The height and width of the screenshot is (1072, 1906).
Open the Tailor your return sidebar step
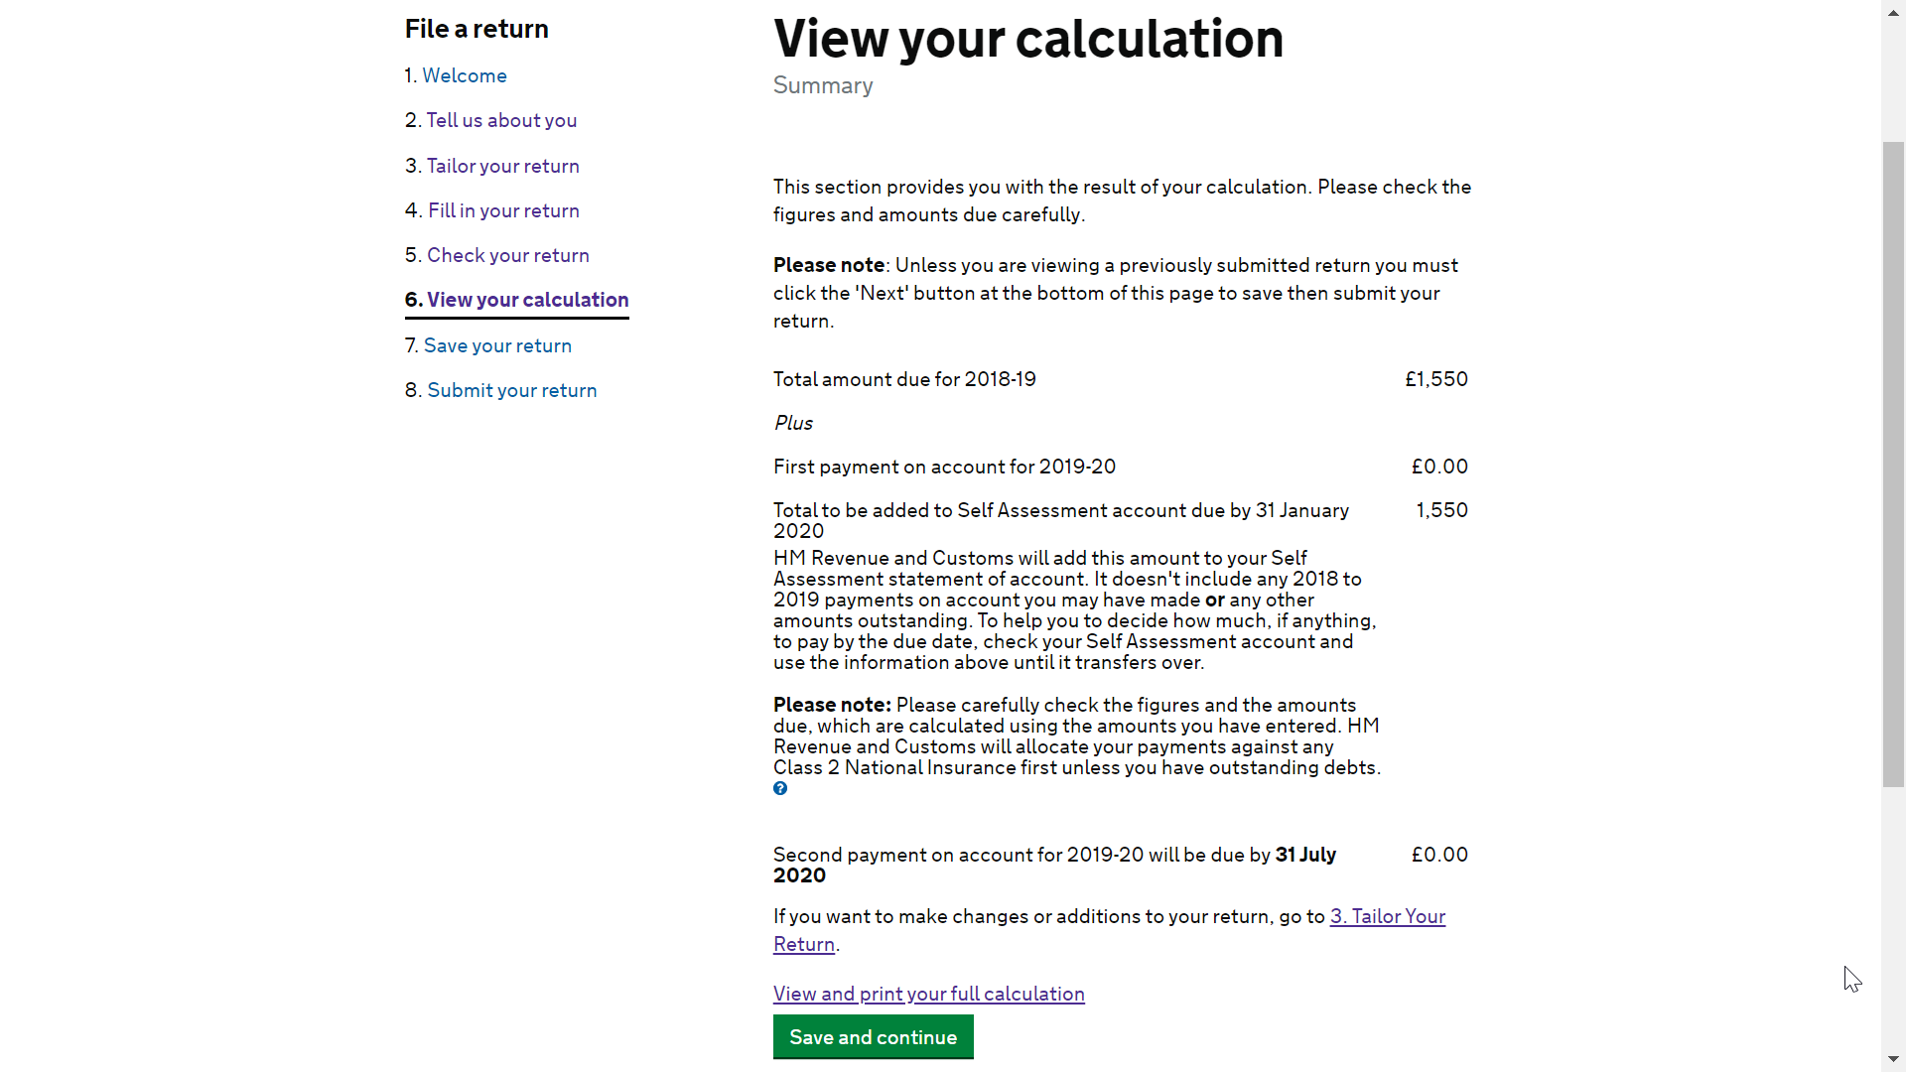502,166
